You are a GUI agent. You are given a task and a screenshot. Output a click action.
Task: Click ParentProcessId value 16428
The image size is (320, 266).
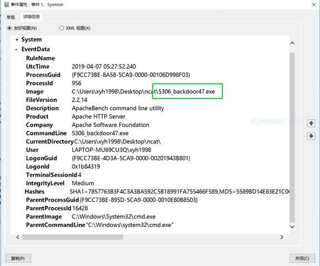(x=80, y=208)
